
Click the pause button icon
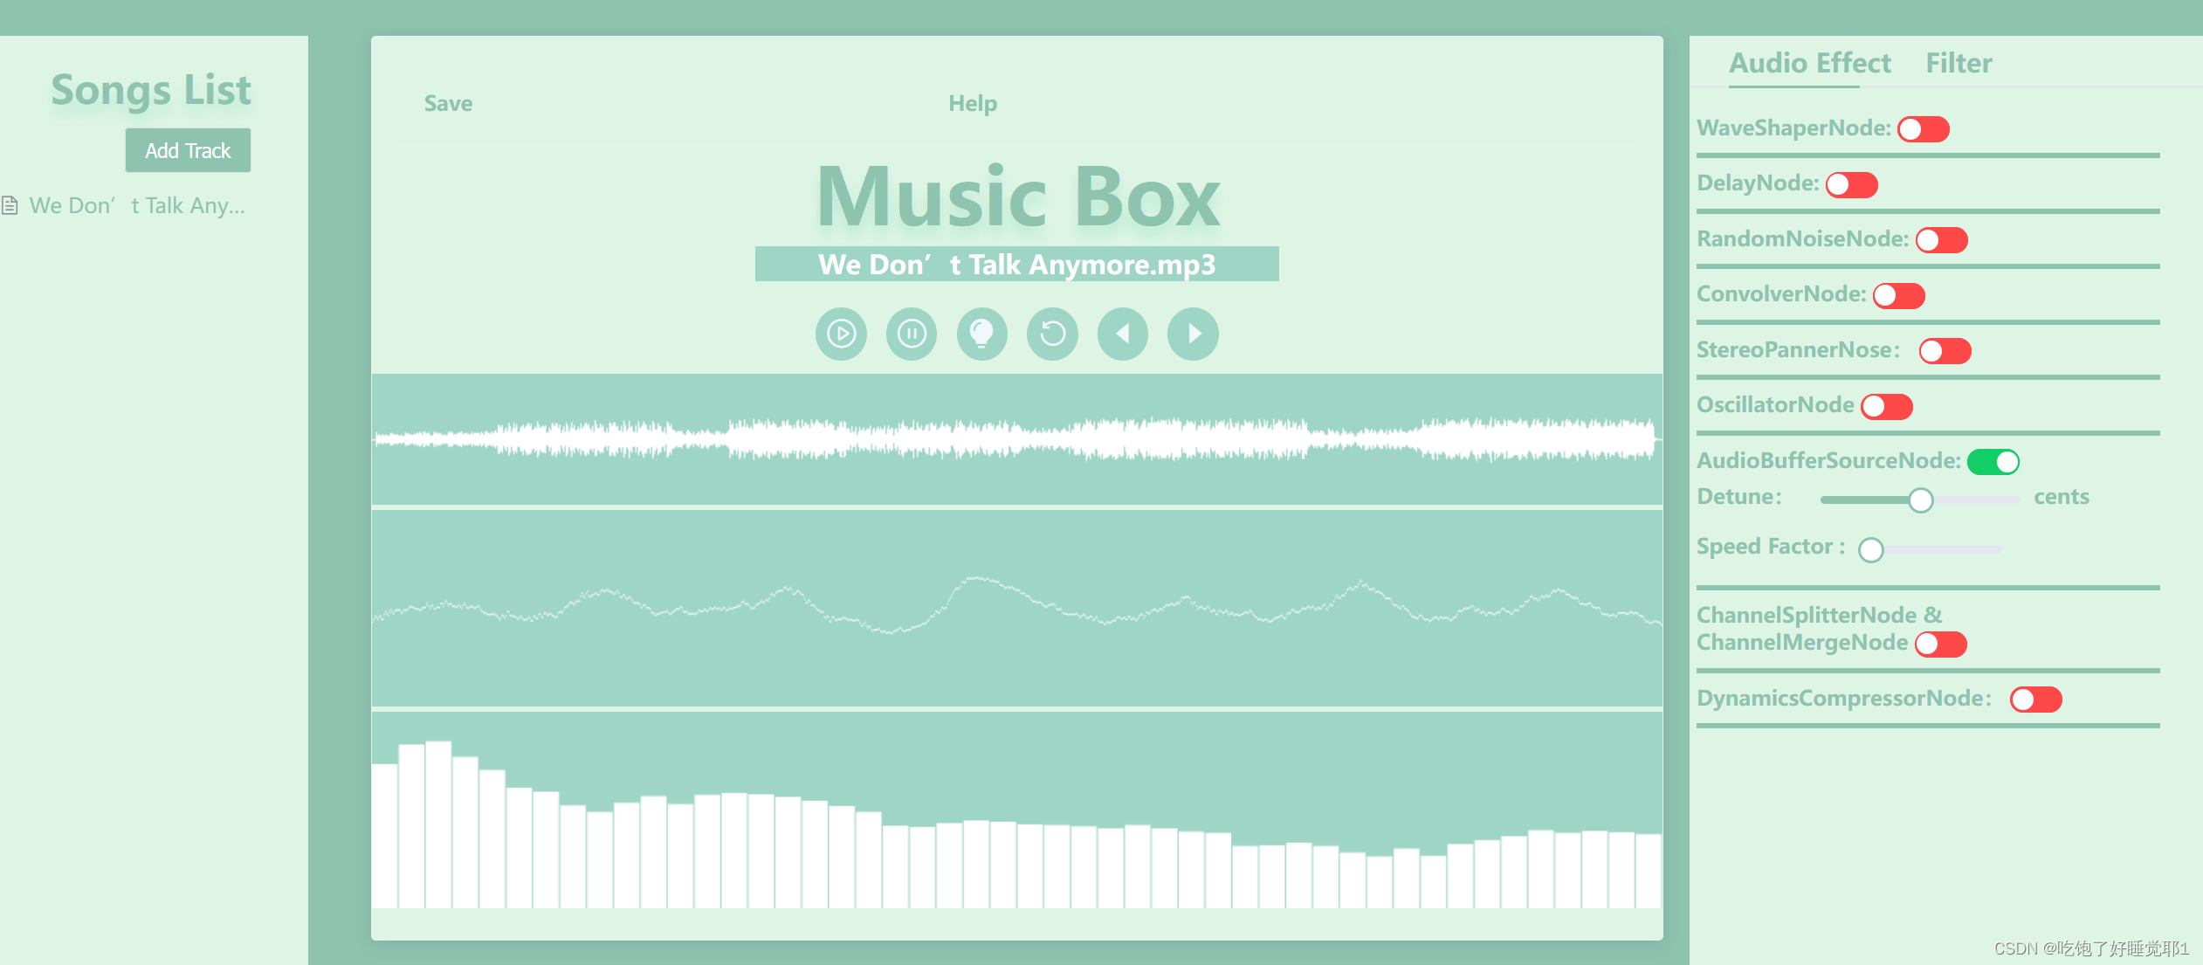[912, 333]
